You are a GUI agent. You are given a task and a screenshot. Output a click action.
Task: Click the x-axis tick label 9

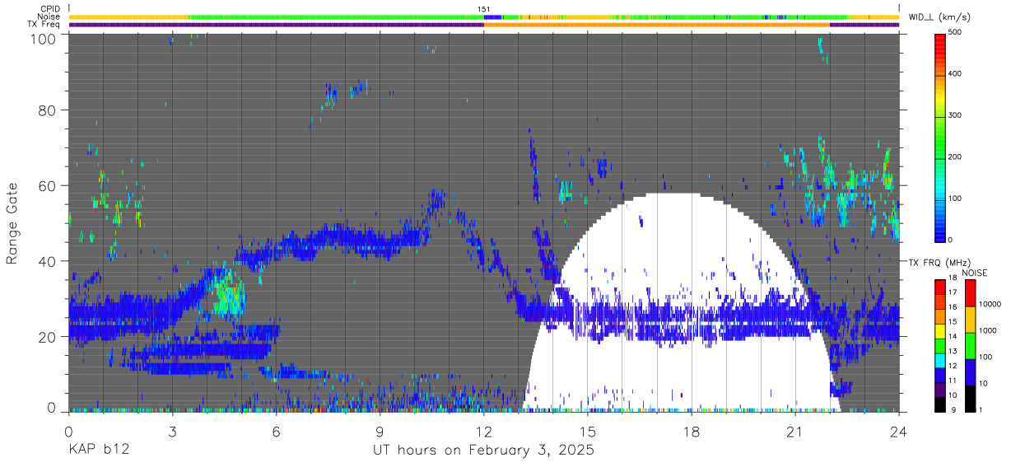click(380, 431)
